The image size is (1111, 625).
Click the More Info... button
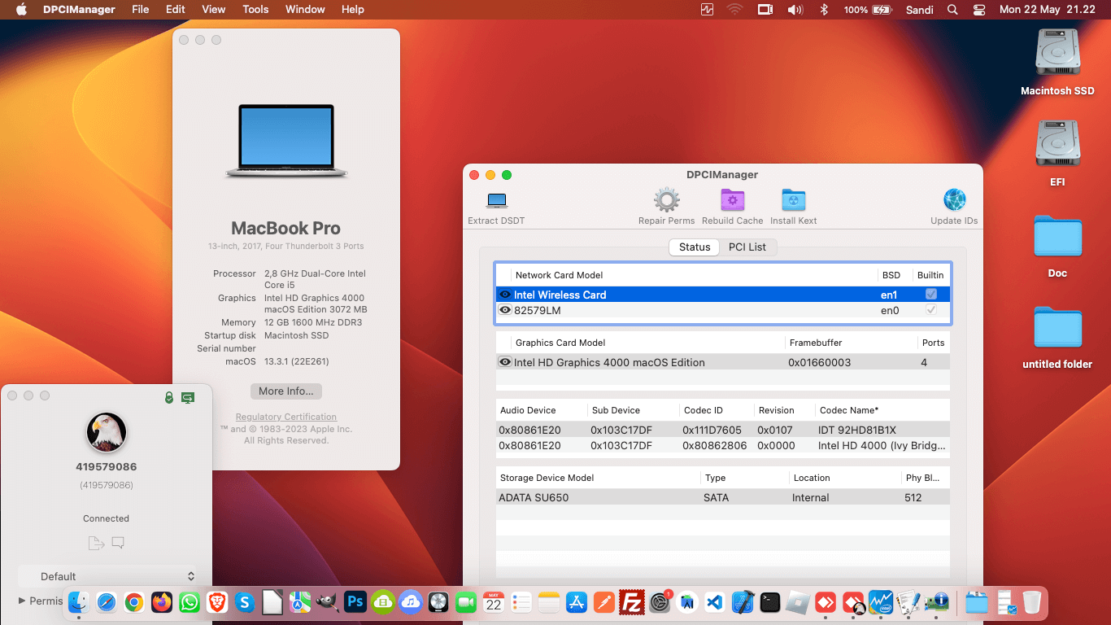coord(285,391)
